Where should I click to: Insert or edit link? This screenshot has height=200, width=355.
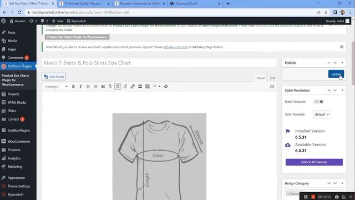tap(133, 87)
